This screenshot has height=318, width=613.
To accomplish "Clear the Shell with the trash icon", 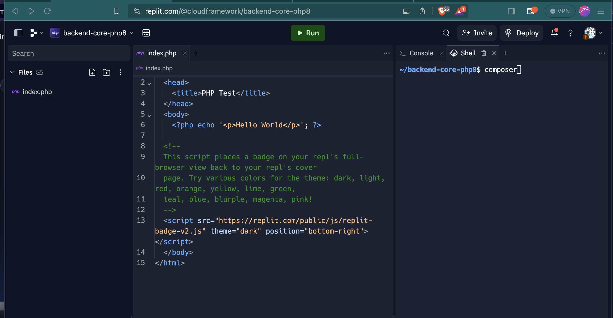I will (x=484, y=53).
